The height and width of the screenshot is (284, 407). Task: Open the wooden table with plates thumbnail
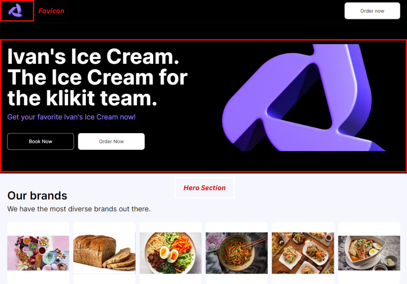(x=303, y=253)
